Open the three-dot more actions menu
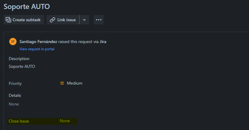Screen dimensions: 249x130 point(99,20)
